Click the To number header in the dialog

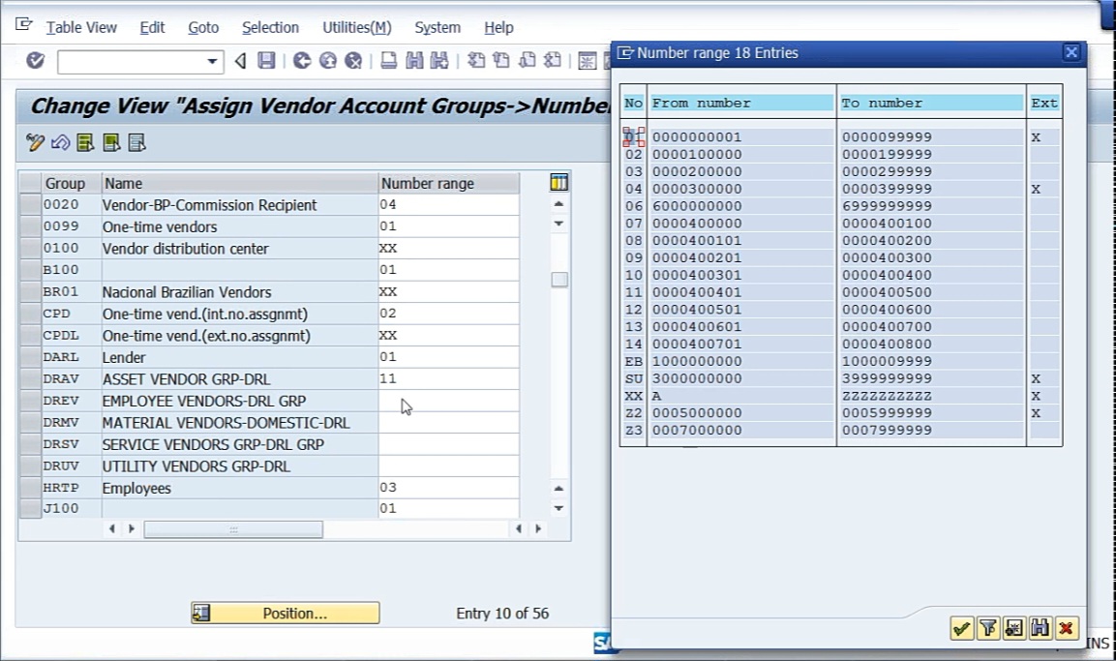(x=932, y=104)
